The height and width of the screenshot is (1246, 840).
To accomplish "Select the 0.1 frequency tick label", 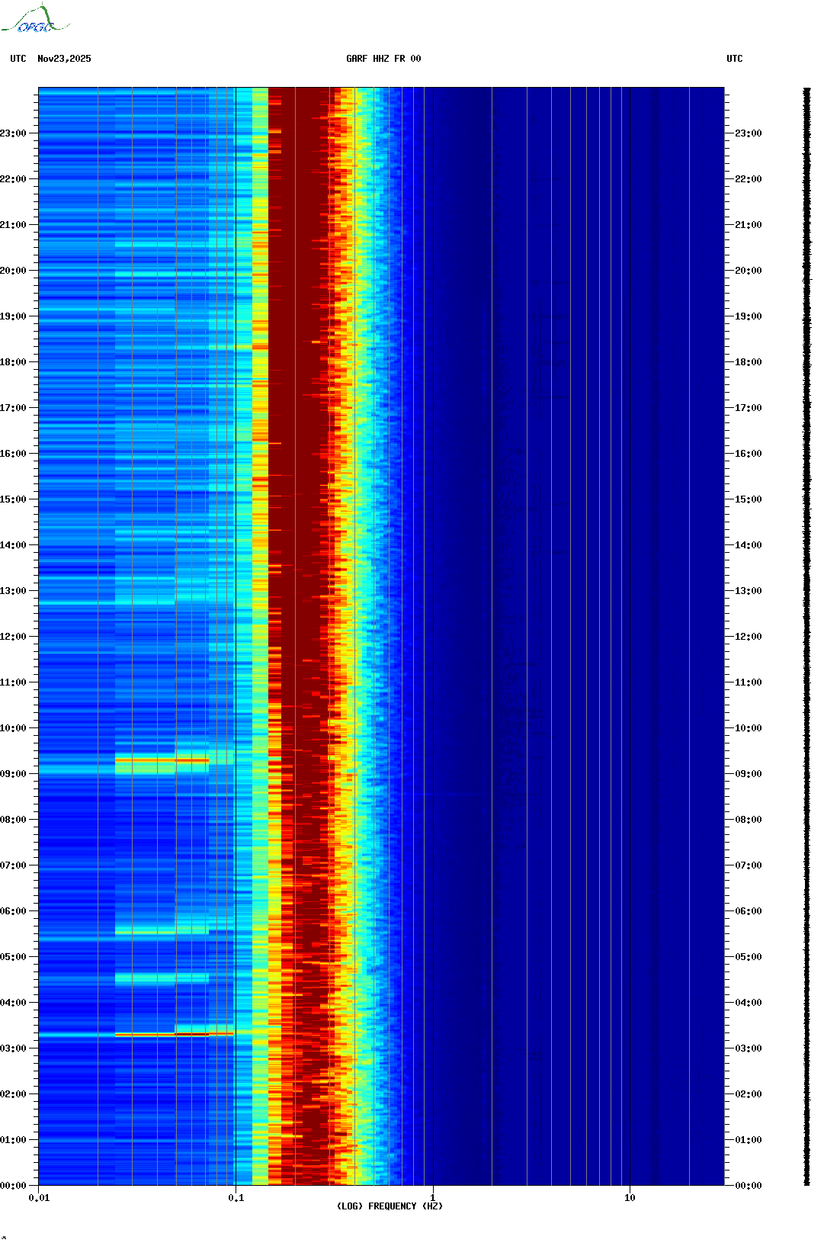I will (x=236, y=1198).
